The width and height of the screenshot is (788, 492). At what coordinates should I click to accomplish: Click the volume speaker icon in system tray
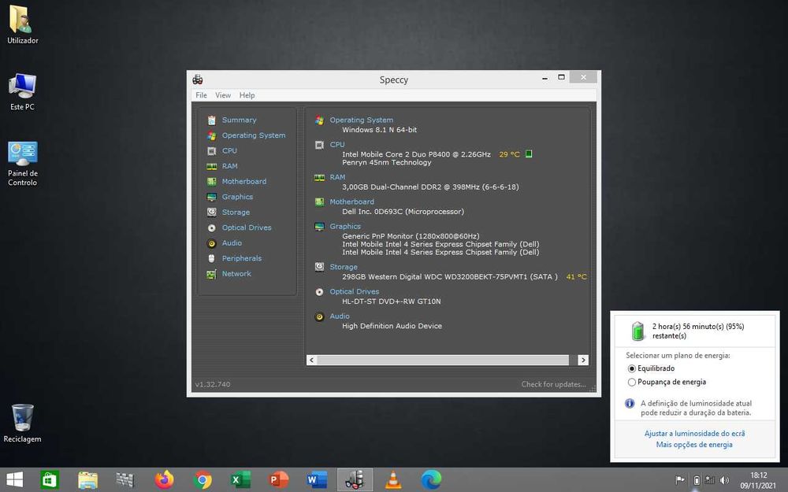[724, 480]
